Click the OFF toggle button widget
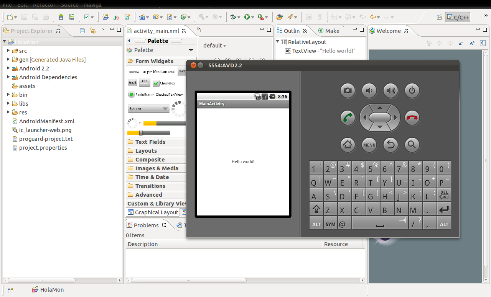This screenshot has width=491, height=297. click(145, 82)
